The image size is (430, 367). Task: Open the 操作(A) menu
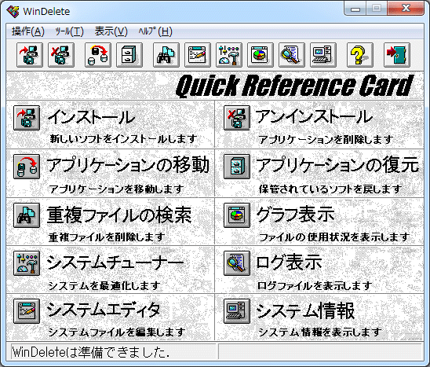click(x=28, y=31)
